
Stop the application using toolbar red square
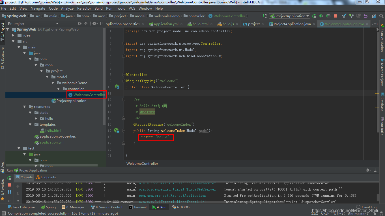tap(335, 16)
